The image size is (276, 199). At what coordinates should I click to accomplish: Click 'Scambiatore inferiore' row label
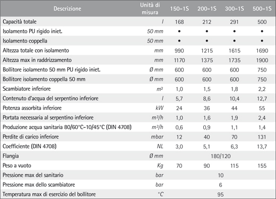click(x=27, y=89)
